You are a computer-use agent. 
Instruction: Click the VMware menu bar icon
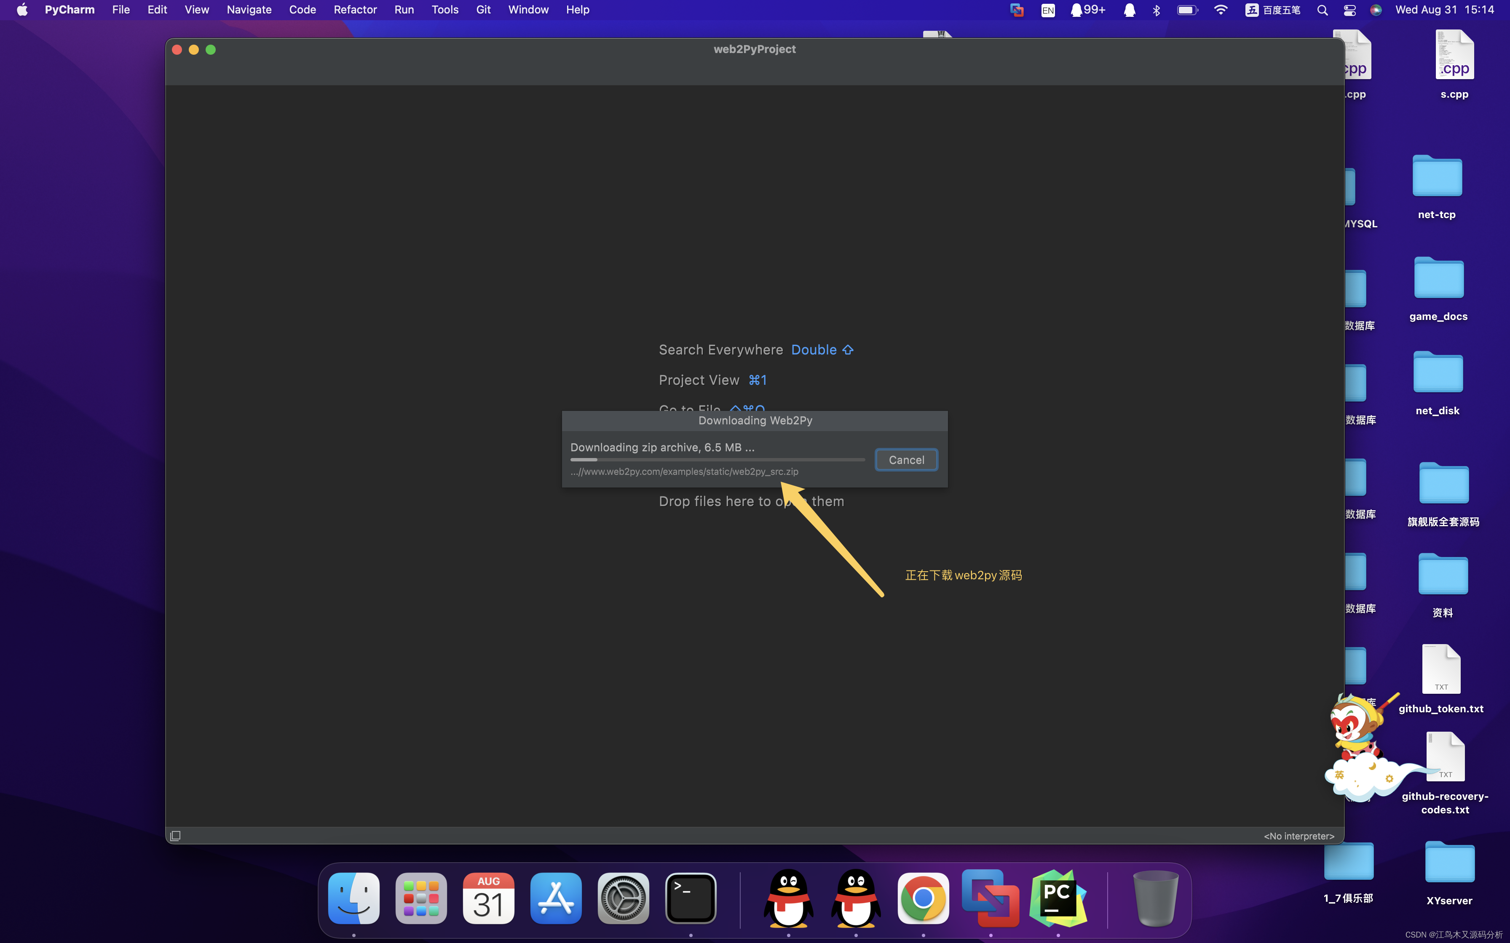tap(1017, 10)
